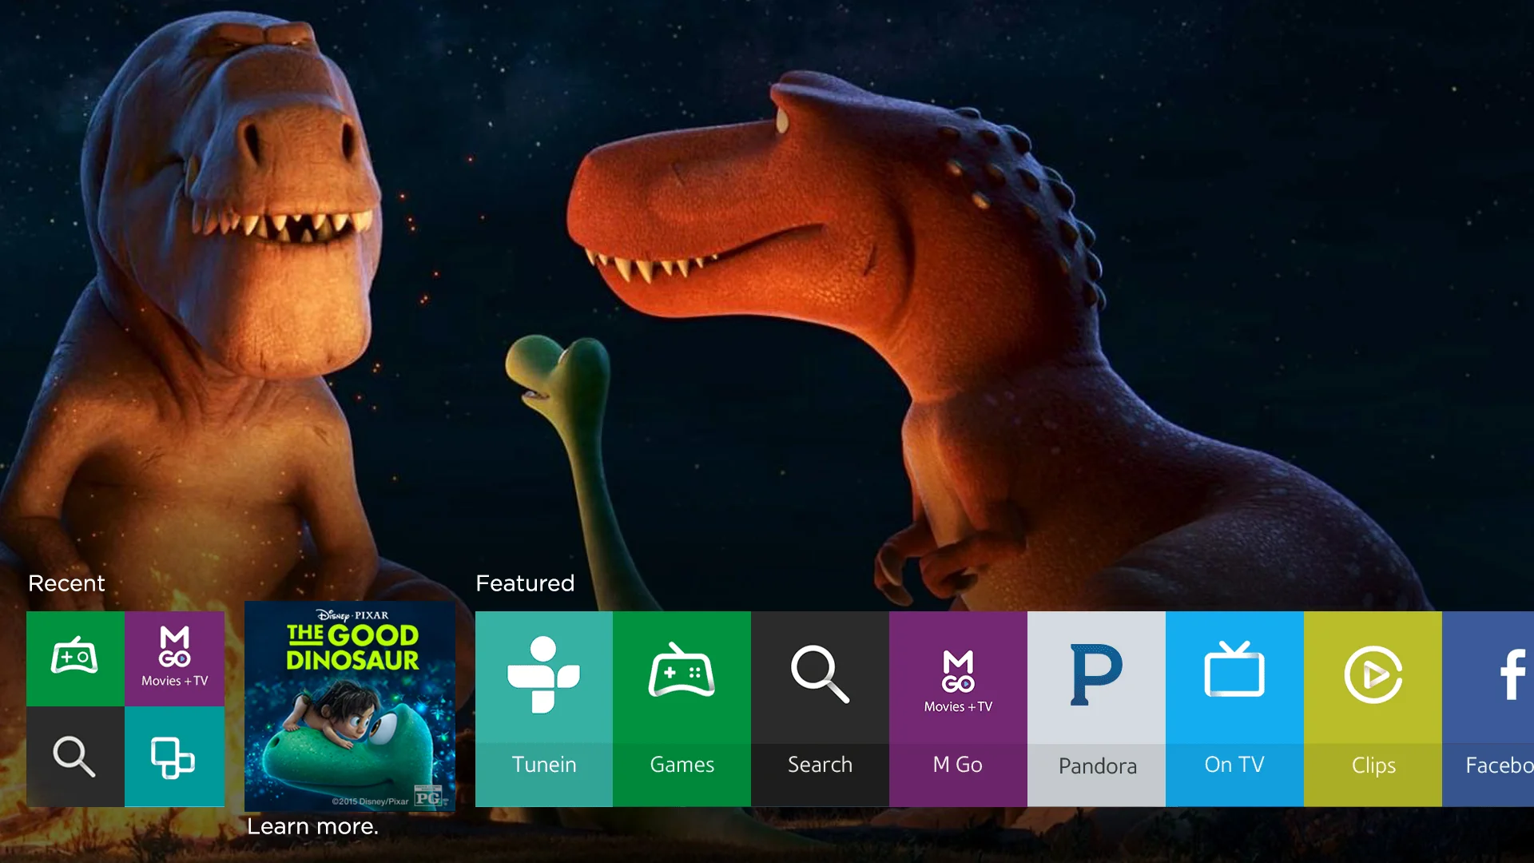Open recent M GO Movies + TV icon
Image resolution: width=1534 pixels, height=863 pixels.
pyautogui.click(x=174, y=658)
